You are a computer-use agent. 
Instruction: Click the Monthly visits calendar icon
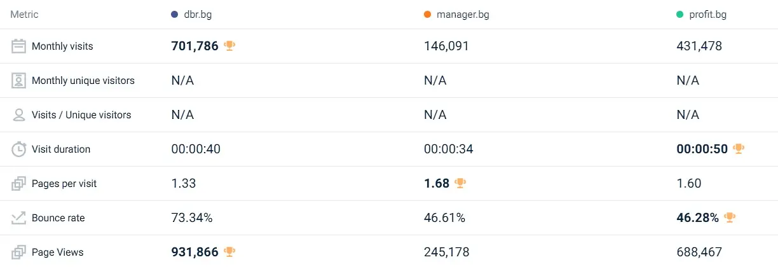click(x=18, y=46)
